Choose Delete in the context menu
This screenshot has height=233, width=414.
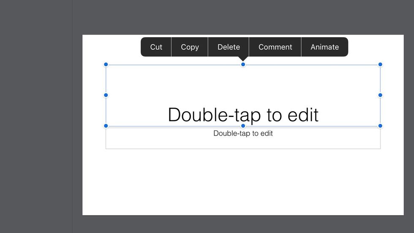coord(229,47)
